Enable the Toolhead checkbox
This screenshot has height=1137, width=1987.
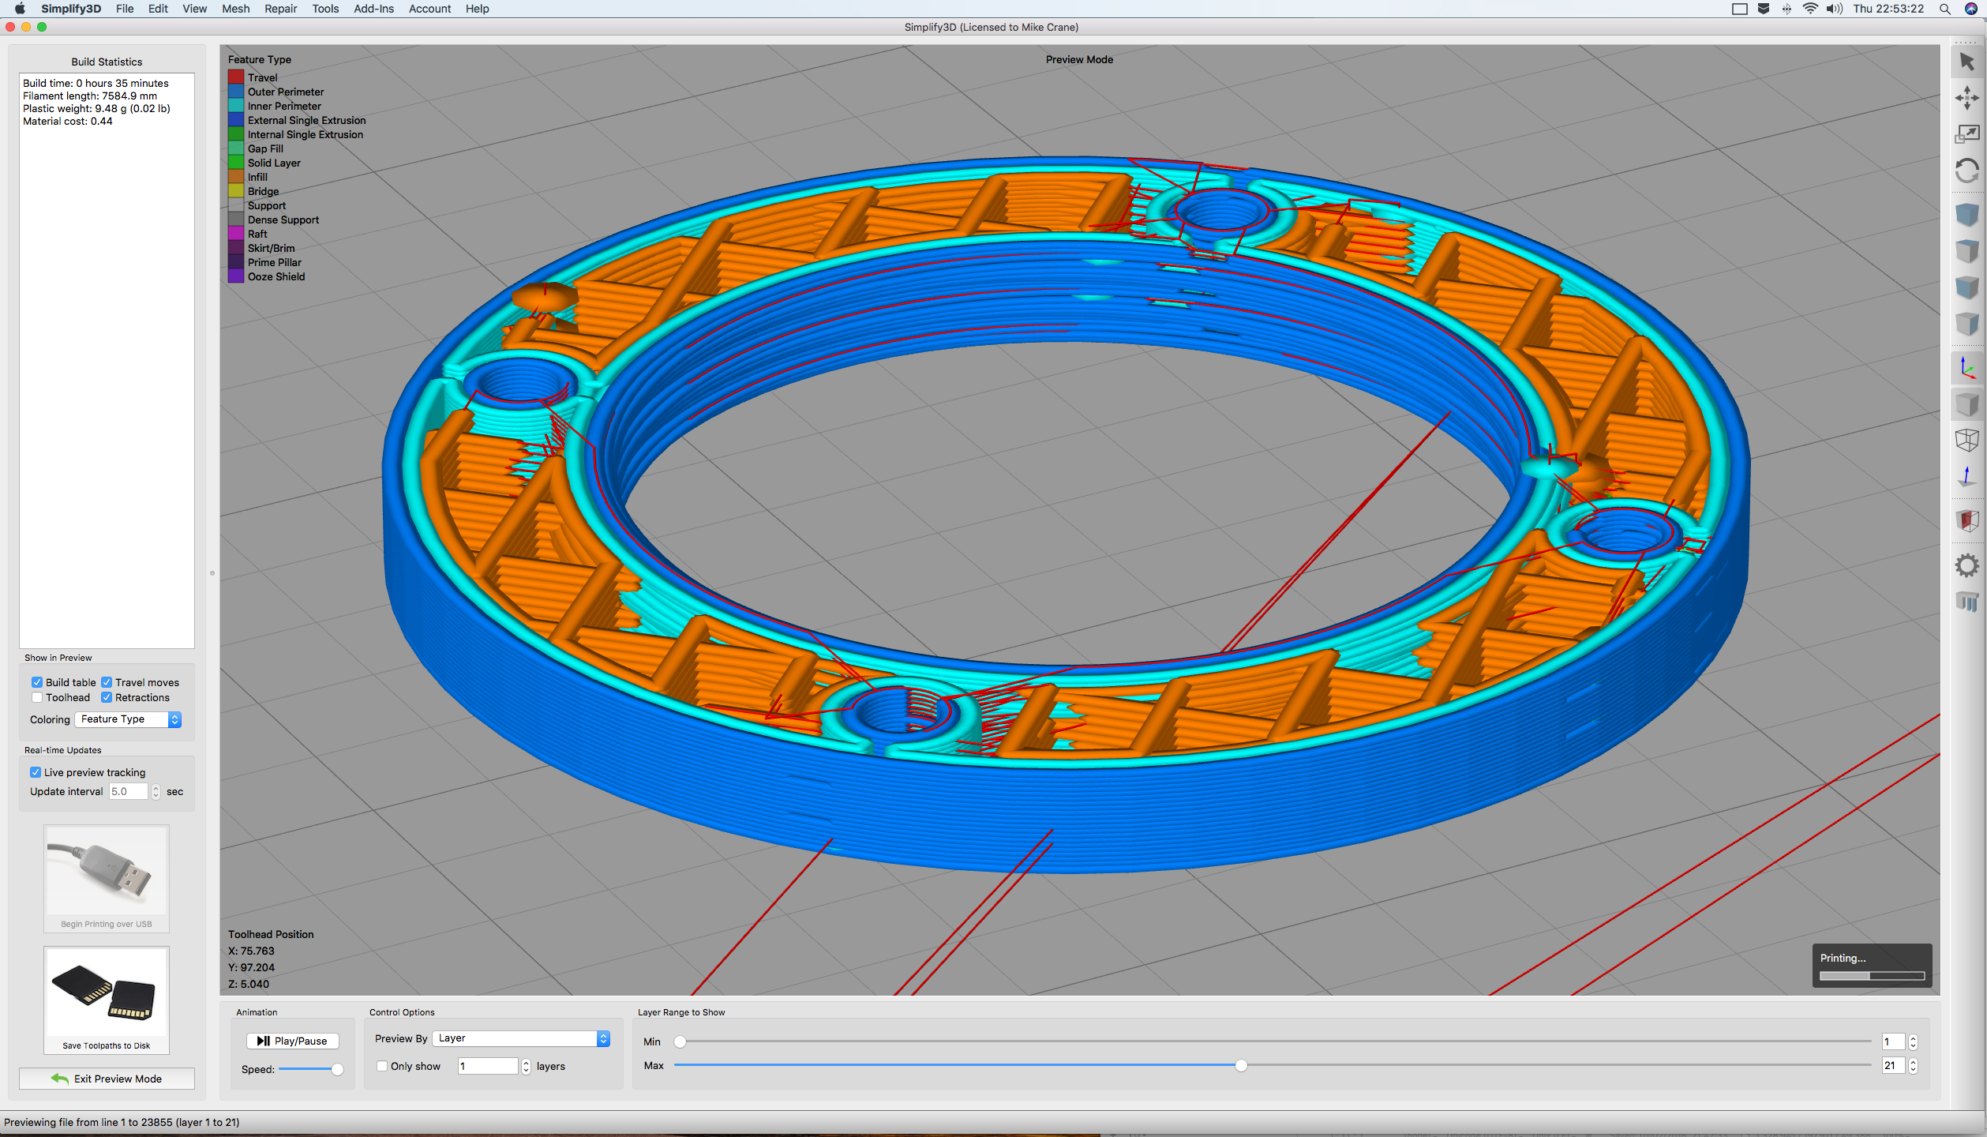37,697
